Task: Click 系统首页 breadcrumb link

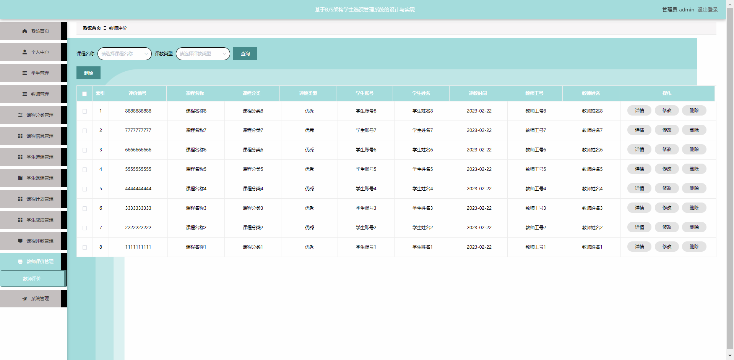Action: tap(92, 28)
